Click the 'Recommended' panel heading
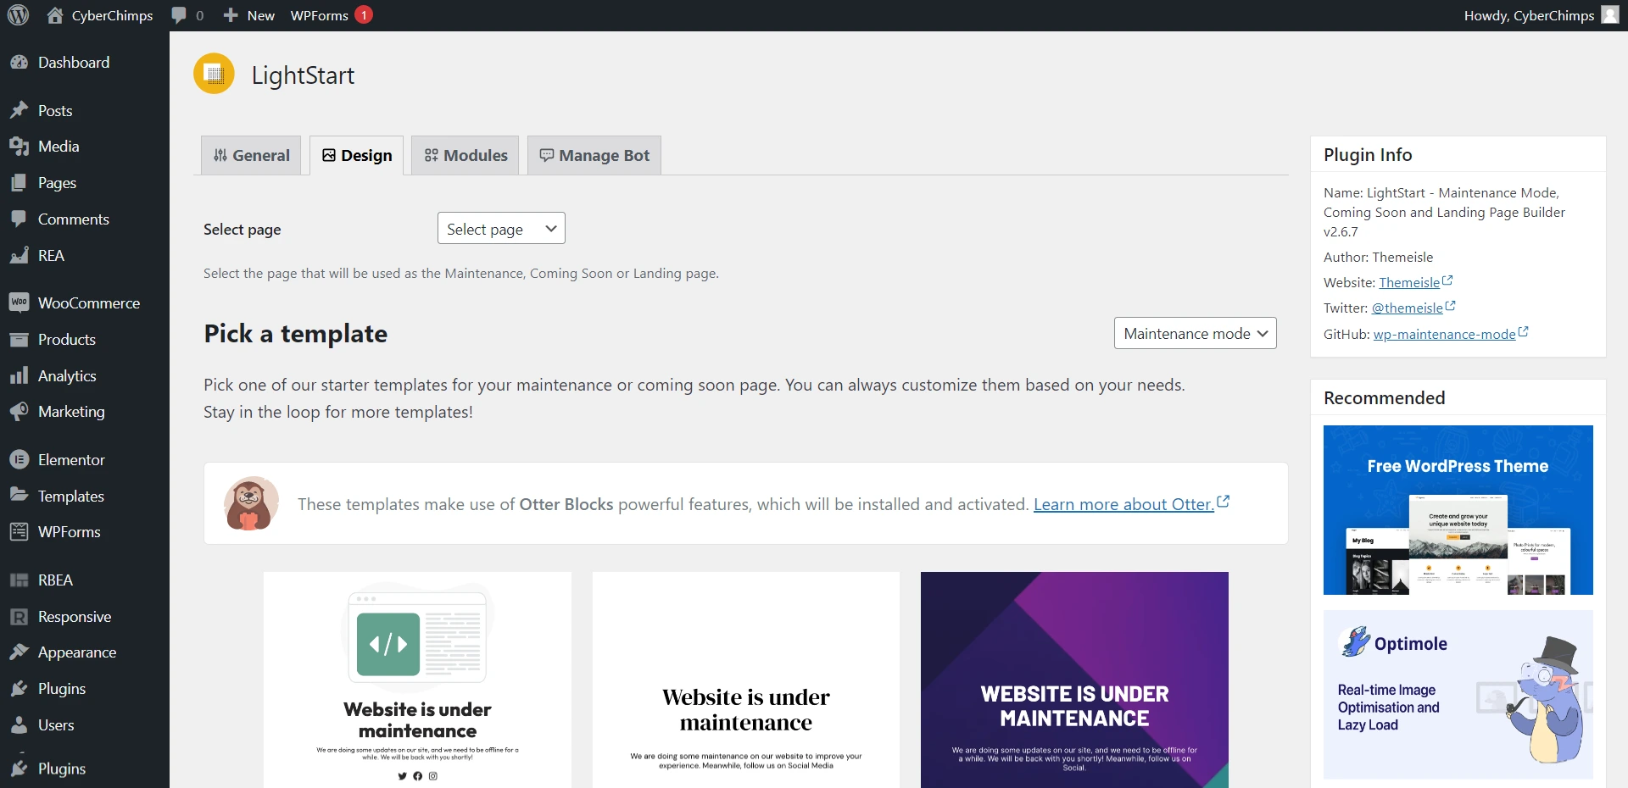The height and width of the screenshot is (788, 1628). (1385, 398)
